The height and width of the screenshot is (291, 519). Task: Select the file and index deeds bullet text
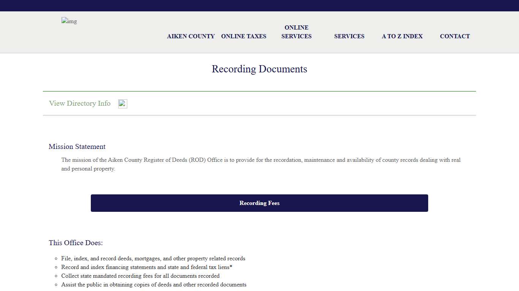pos(153,258)
